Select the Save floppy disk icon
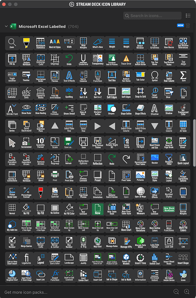 click(x=83, y=143)
